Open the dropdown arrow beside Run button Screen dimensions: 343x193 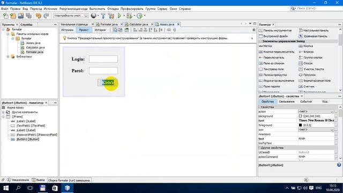click(124, 16)
